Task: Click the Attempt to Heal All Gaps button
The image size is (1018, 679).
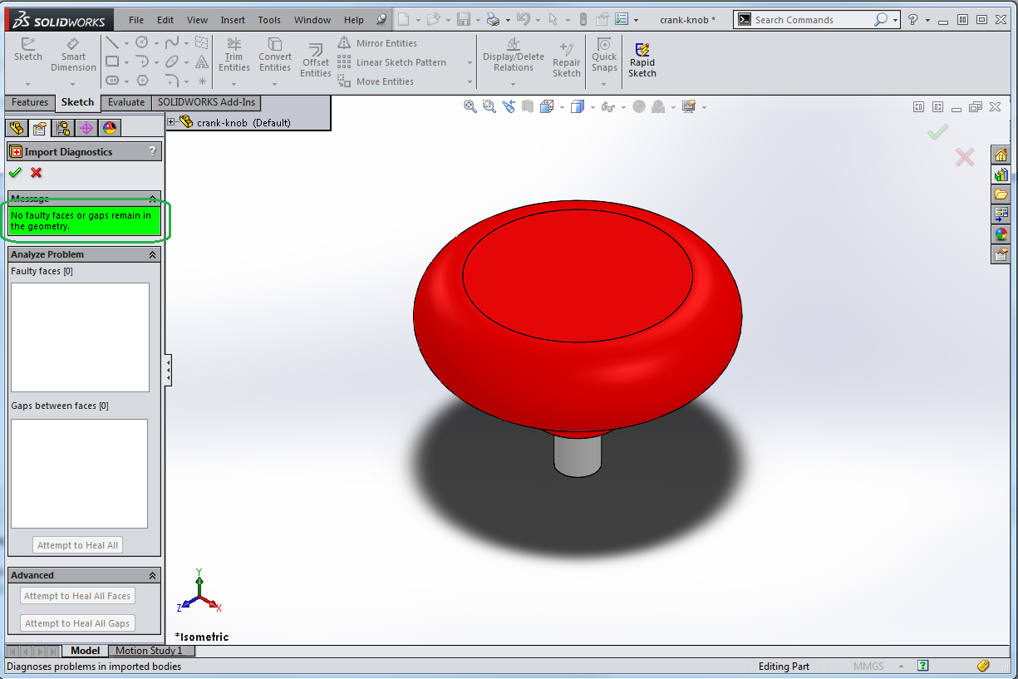Action: point(77,623)
